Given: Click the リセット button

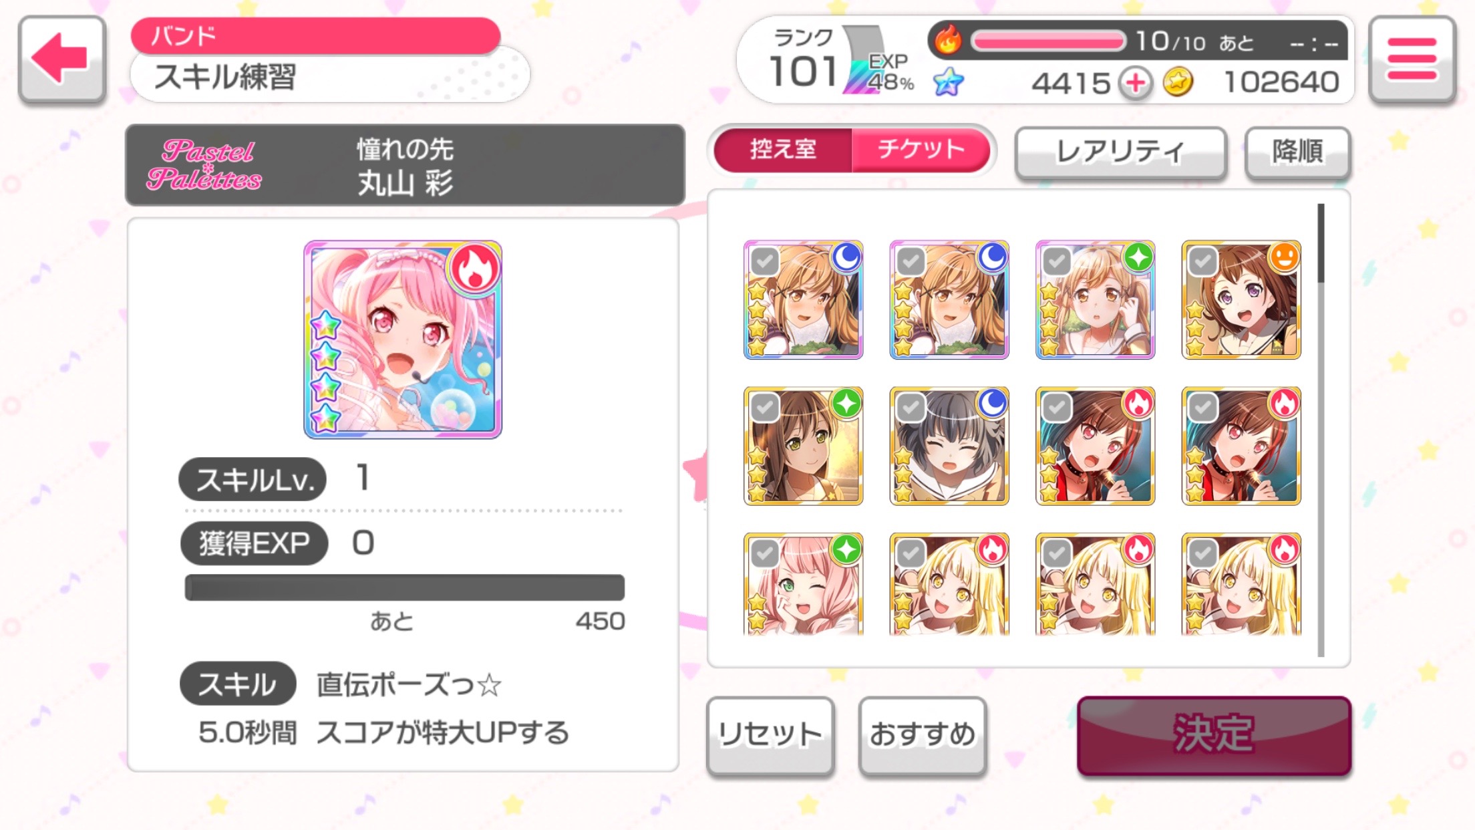Looking at the screenshot, I should coord(770,736).
